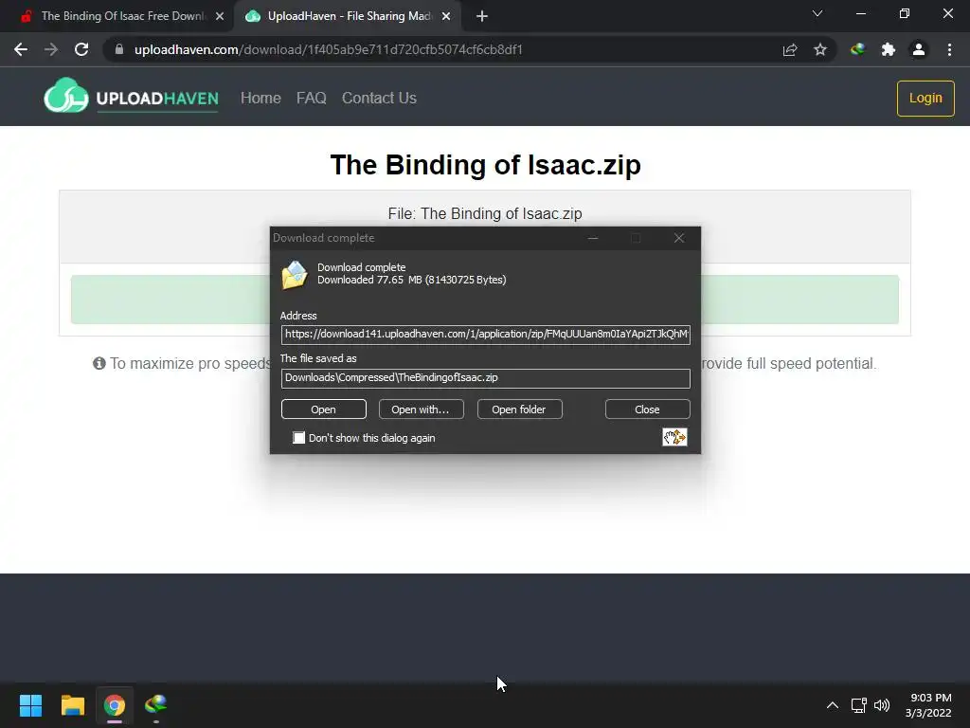Click the tab search chevron
Image resolution: width=970 pixels, height=728 pixels.
click(x=817, y=13)
